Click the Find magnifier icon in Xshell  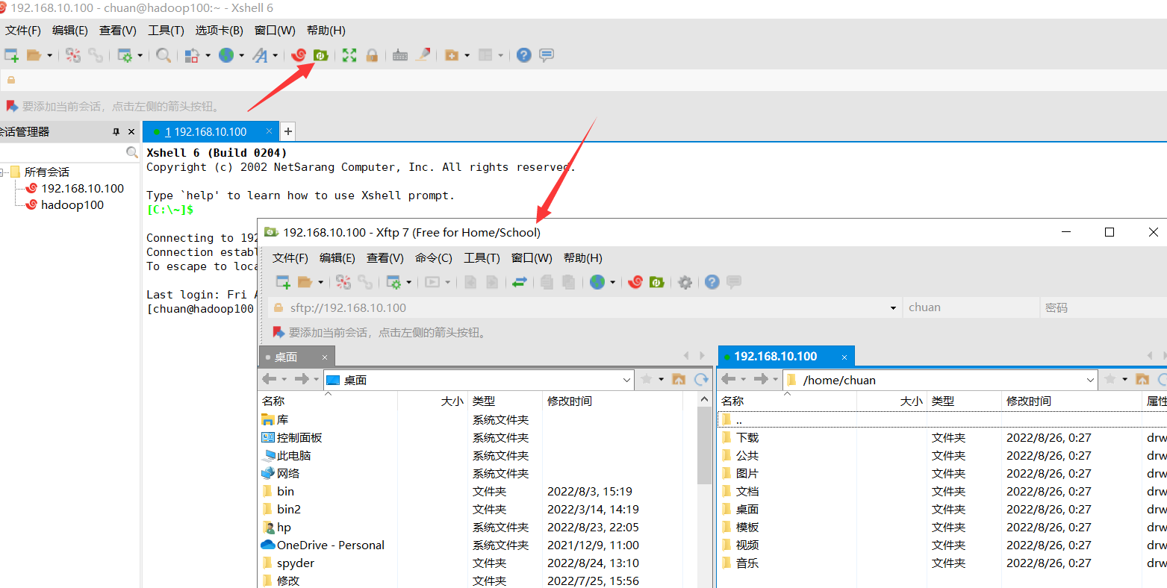point(164,55)
